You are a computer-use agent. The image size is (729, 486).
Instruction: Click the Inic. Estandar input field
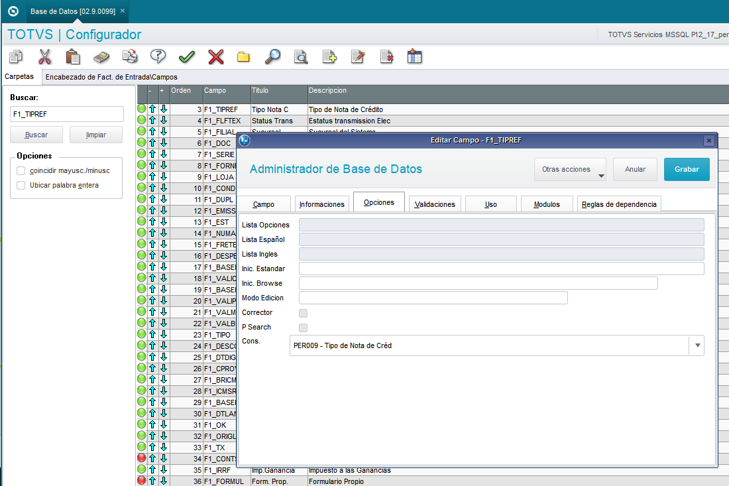coord(501,269)
